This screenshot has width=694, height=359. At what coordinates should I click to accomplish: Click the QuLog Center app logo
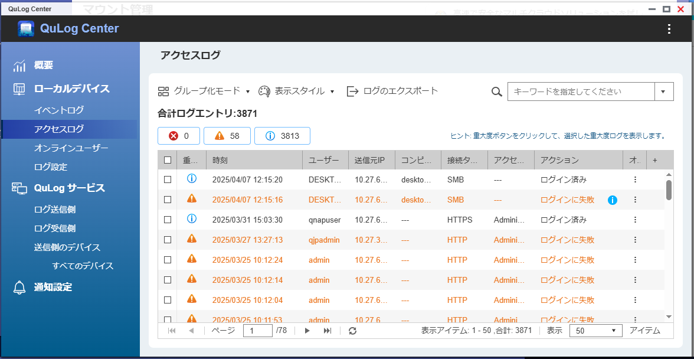(26, 29)
